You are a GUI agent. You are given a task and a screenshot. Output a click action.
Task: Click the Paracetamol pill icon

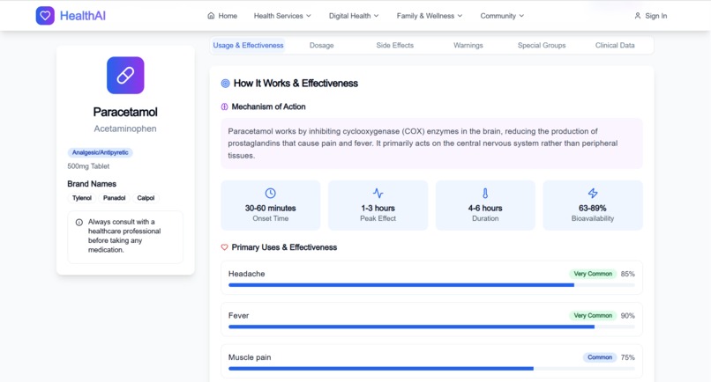pos(125,75)
